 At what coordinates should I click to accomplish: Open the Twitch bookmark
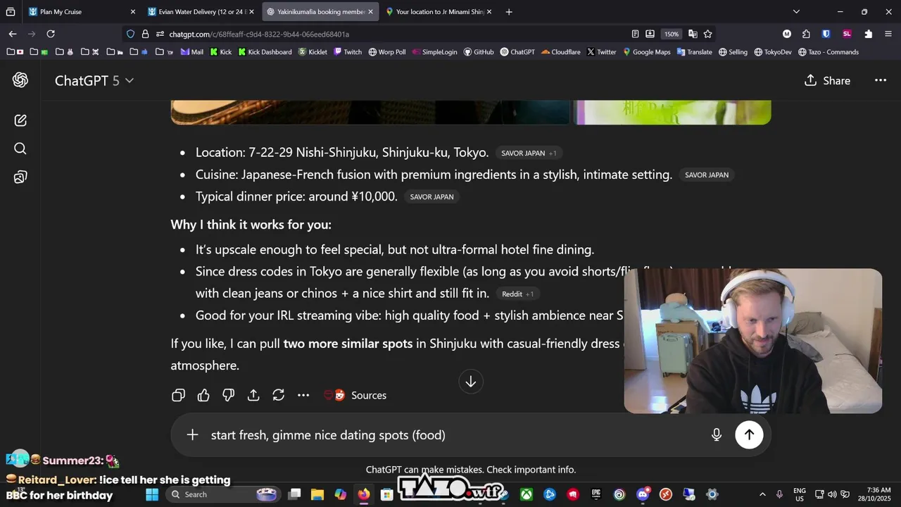coord(348,52)
